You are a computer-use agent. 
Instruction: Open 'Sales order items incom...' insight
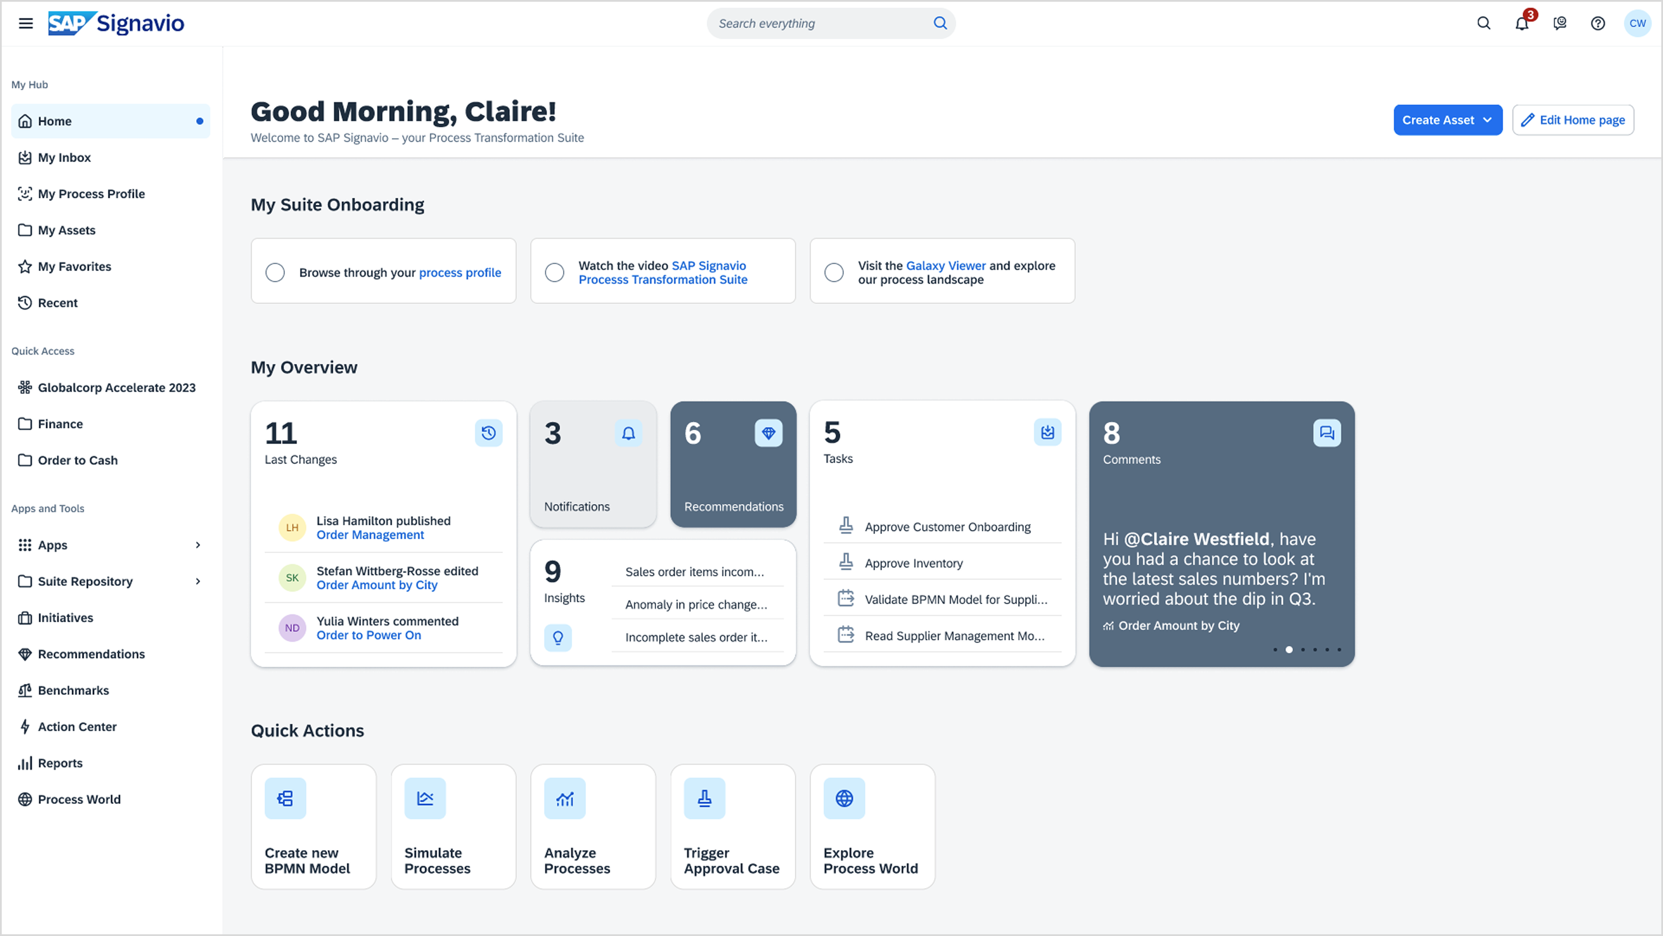coord(697,572)
